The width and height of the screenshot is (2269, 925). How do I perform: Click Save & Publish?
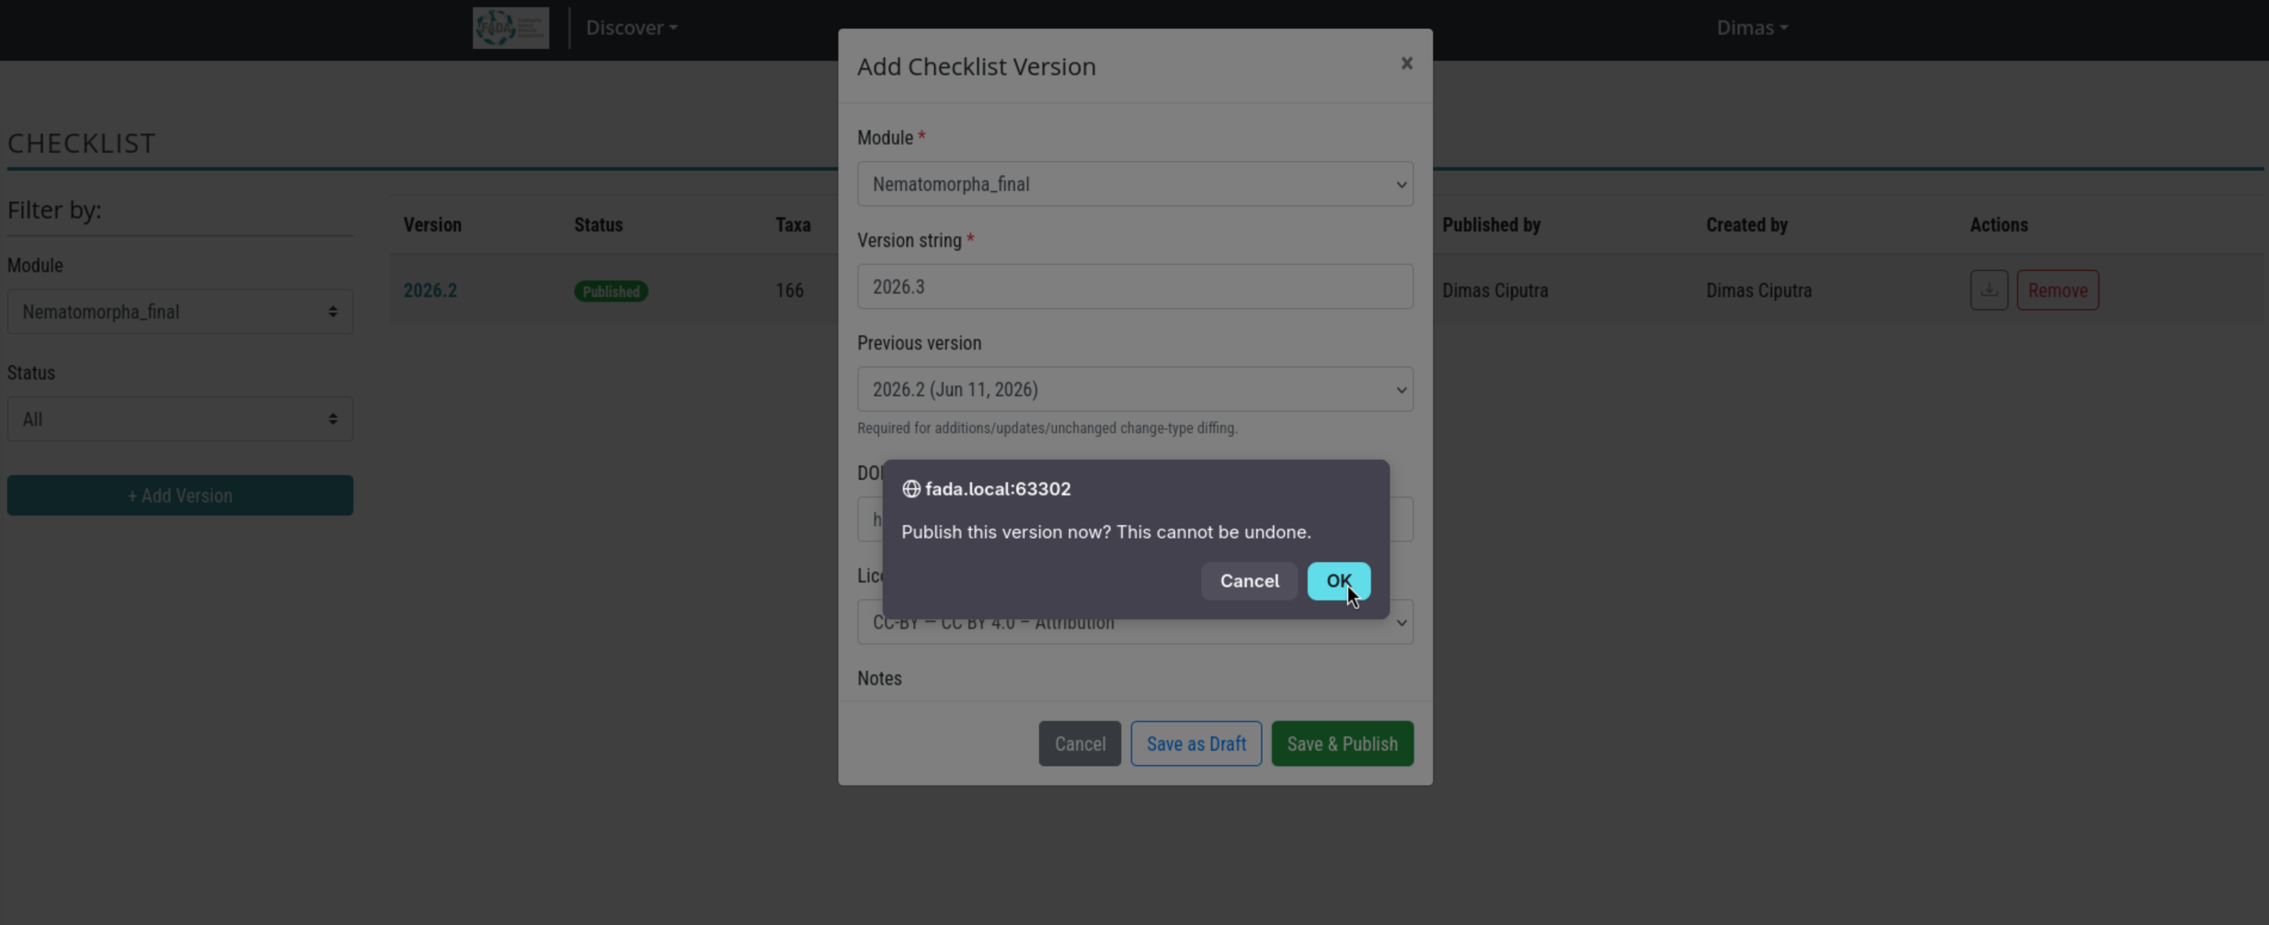point(1342,744)
